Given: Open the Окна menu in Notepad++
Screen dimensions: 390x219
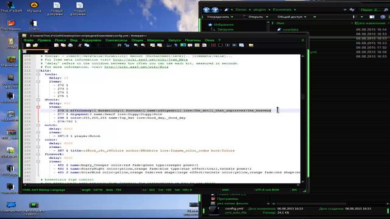Looking at the screenshot, I should pyautogui.click(x=210, y=40).
